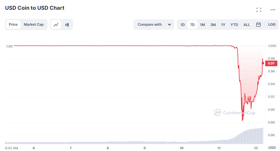280x151 pixels.
Task: Click the 1.000 right axis value
Action: [x=272, y=46]
